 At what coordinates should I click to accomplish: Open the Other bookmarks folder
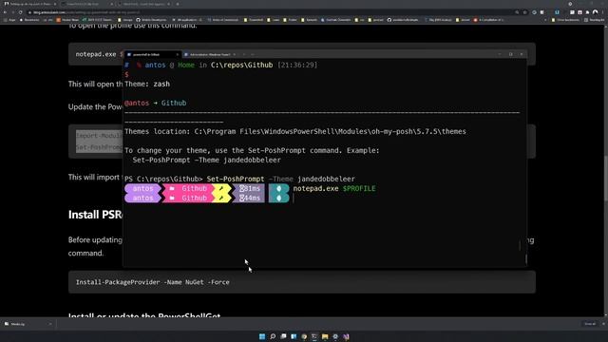(x=566, y=20)
